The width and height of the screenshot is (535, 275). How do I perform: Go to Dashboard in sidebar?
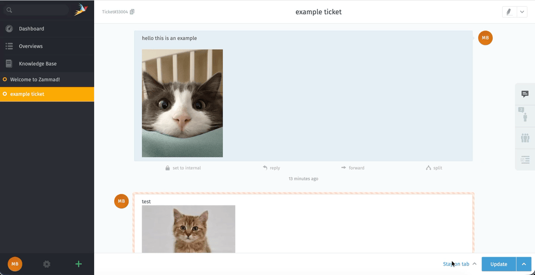click(x=31, y=28)
